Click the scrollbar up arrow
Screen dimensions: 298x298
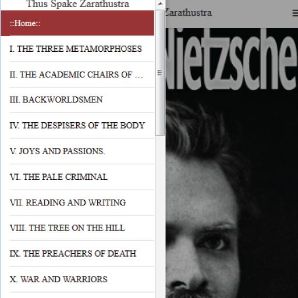[160, 3]
